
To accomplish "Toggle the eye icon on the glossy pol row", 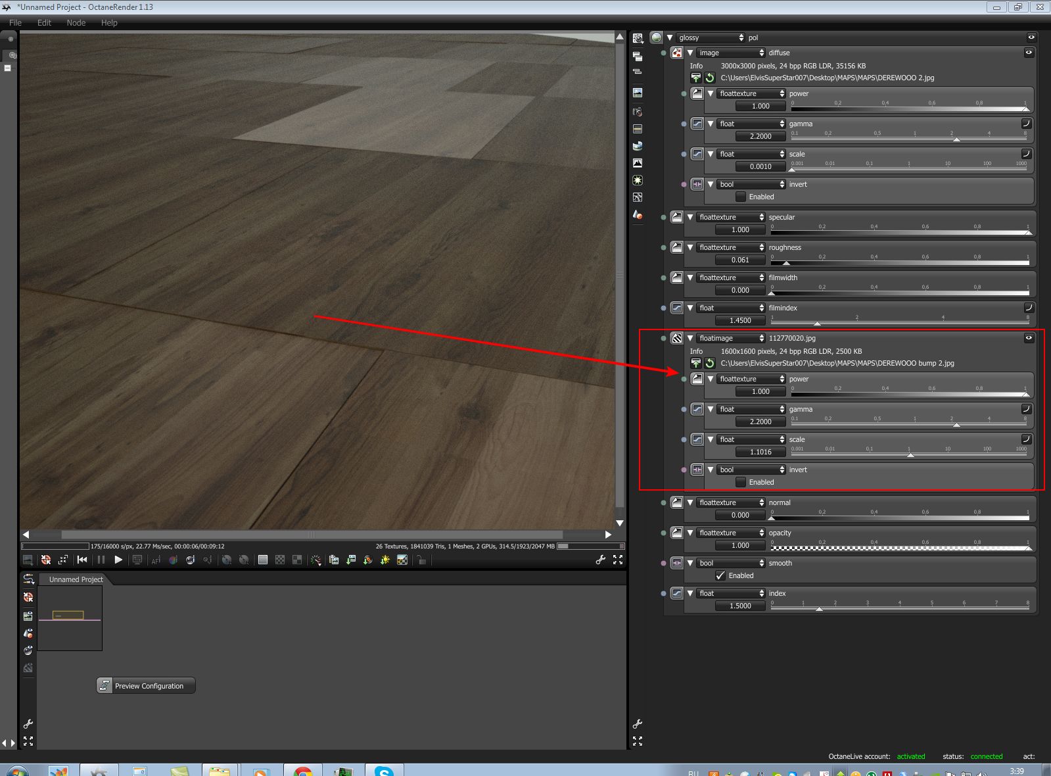I will coord(1031,37).
